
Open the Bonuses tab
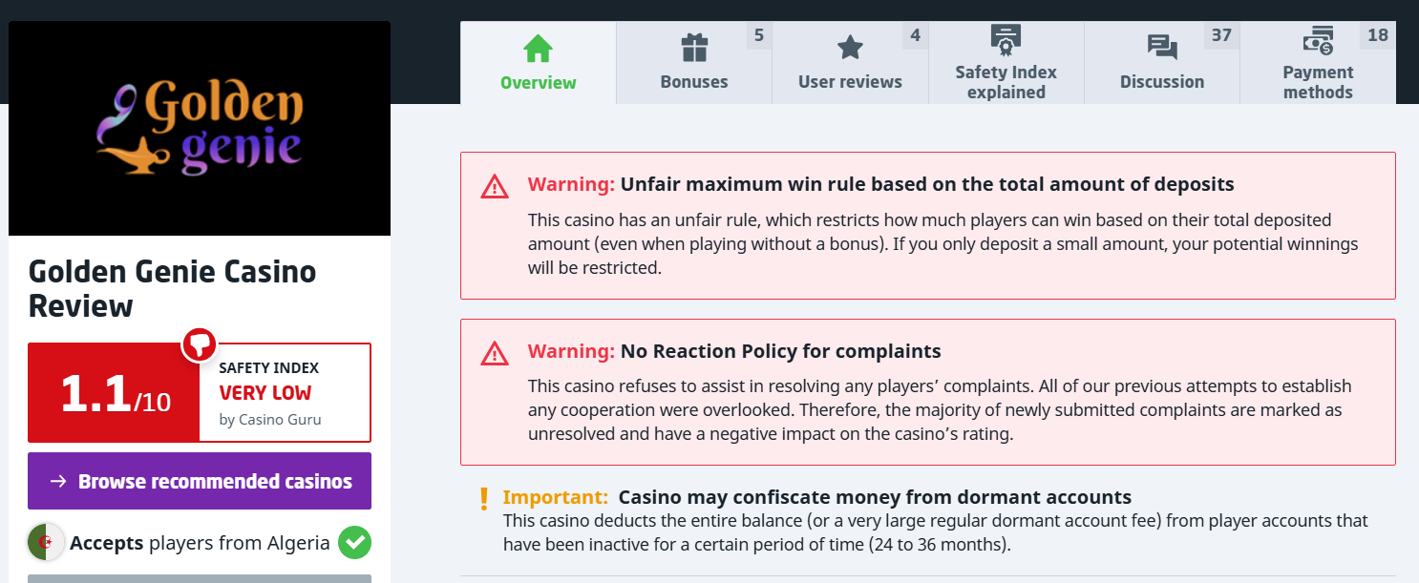[694, 81]
